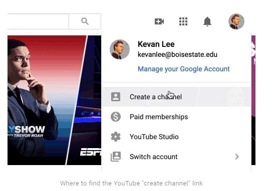
Task: Click the Create a channel person icon
Action: tap(116, 97)
